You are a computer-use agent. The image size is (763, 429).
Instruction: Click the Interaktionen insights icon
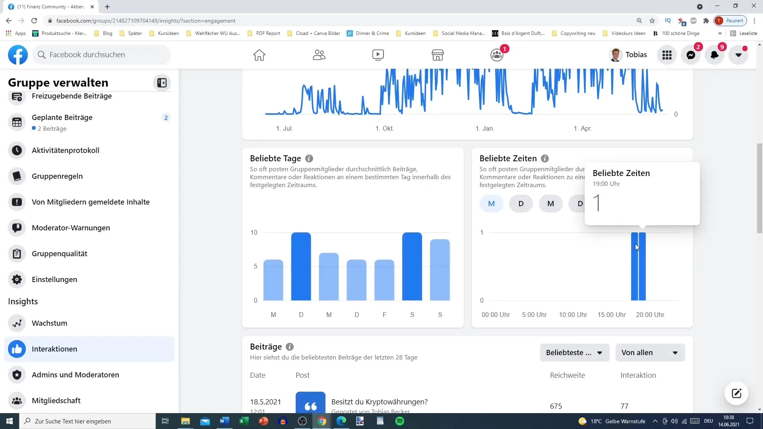click(x=17, y=349)
